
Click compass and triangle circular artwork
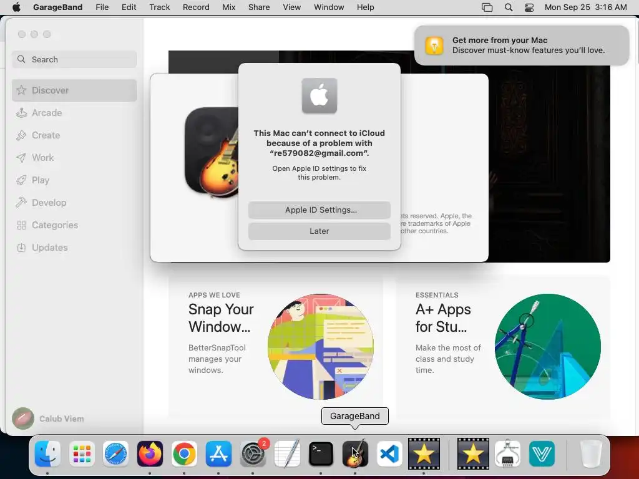[x=548, y=347]
